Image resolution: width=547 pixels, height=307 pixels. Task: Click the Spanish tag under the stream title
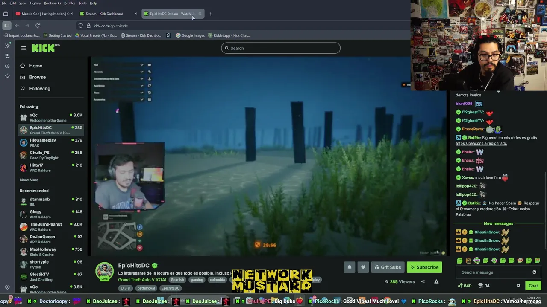[177, 280]
